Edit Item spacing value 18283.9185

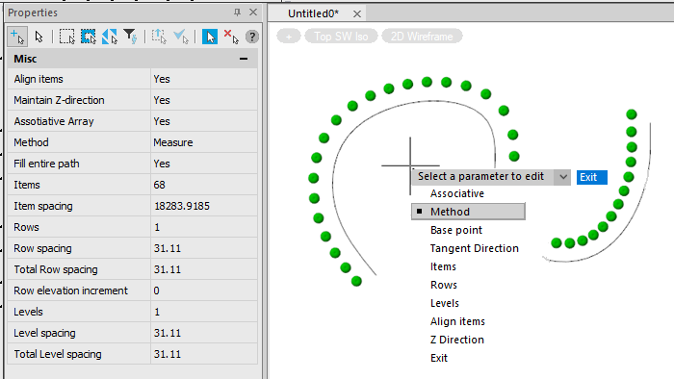tap(204, 206)
